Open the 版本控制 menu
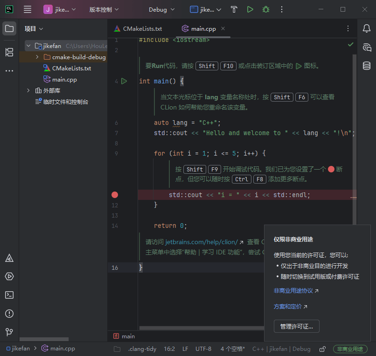 [x=104, y=10]
